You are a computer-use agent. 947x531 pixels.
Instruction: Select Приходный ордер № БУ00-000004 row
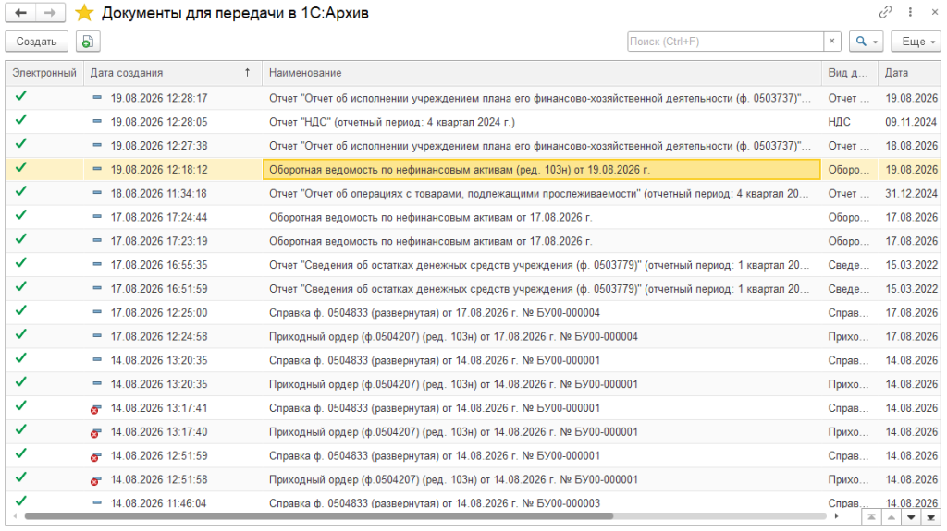(x=473, y=337)
